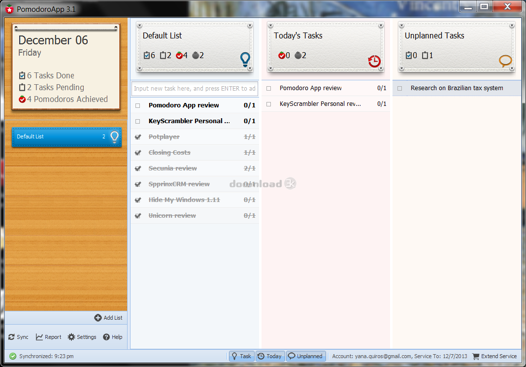This screenshot has width=526, height=367.
Task: Check Pomodoro App review in Default List
Action: pos(137,106)
